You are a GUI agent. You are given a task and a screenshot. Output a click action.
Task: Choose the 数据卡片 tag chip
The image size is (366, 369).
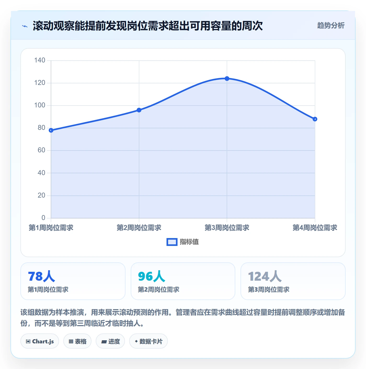pos(148,341)
